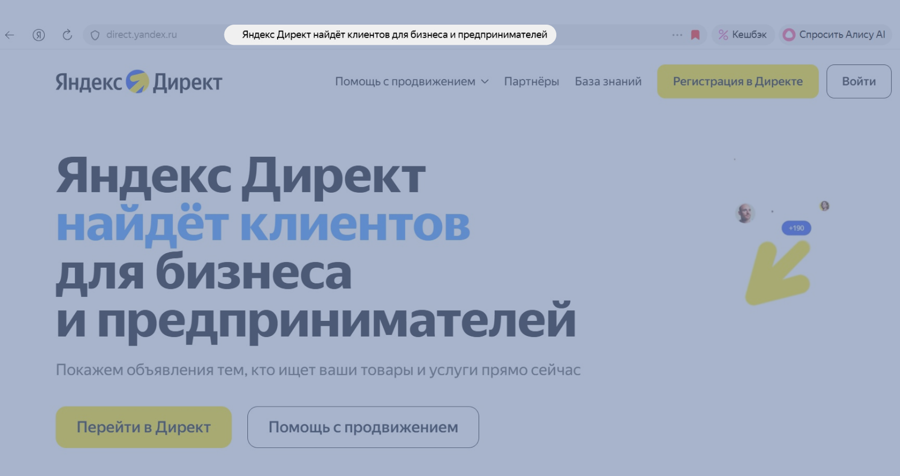Screen dimensions: 900x476
Task: Open the three-dots page menu in address bar
Action: tap(677, 35)
